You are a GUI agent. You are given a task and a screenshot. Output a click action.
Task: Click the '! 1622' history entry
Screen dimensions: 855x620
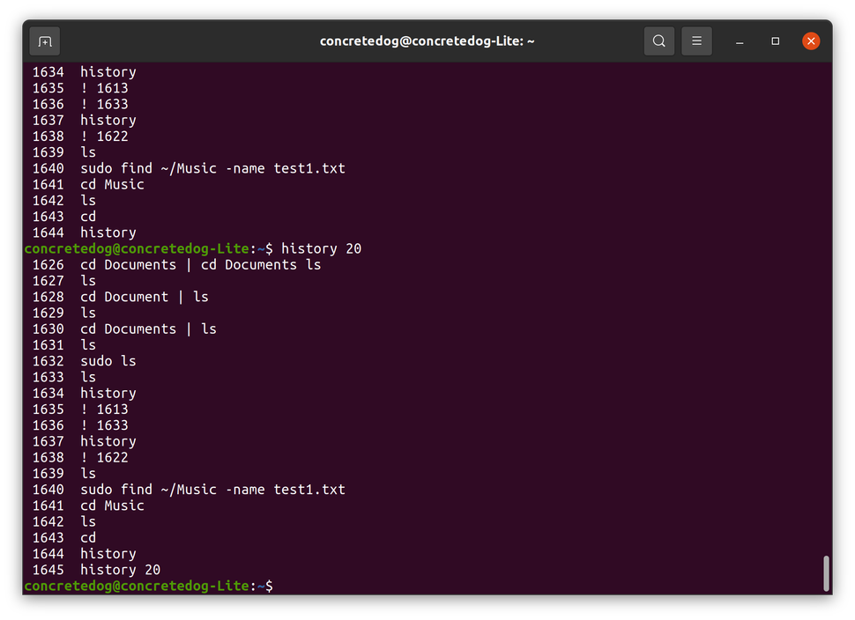point(103,457)
